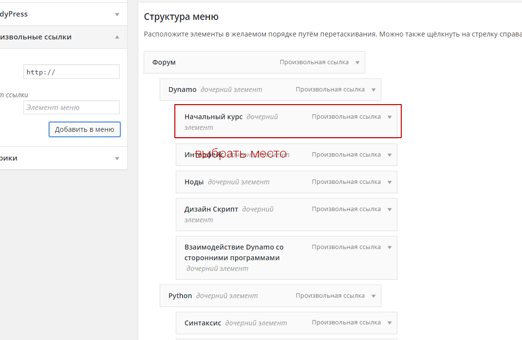The image size is (522, 340).
Task: Expand the Интерфейс menu item arrow
Action: click(x=390, y=155)
